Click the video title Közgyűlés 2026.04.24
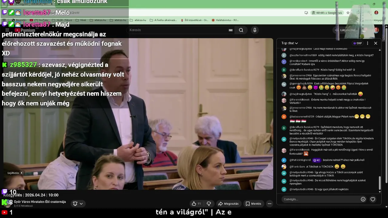The height and width of the screenshot is (218, 388). tap(31, 195)
